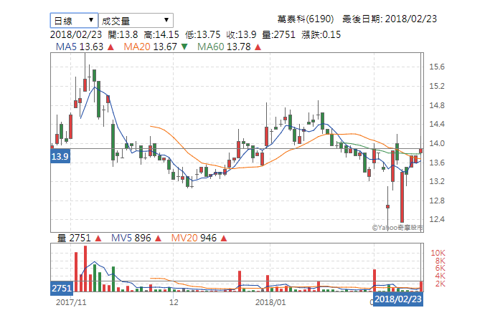Click the 量 2751 volume legend
Screen dimensions: 490x333
coord(74,238)
